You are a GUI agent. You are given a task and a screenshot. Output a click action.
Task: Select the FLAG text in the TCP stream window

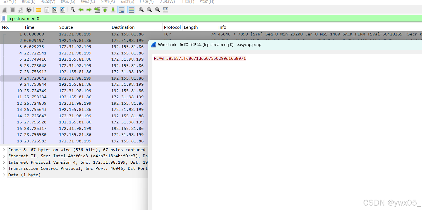200,58
